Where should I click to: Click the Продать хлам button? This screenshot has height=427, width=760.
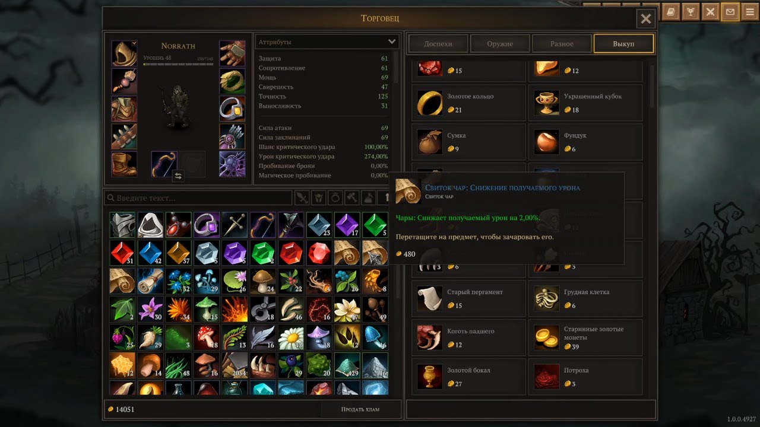360,409
